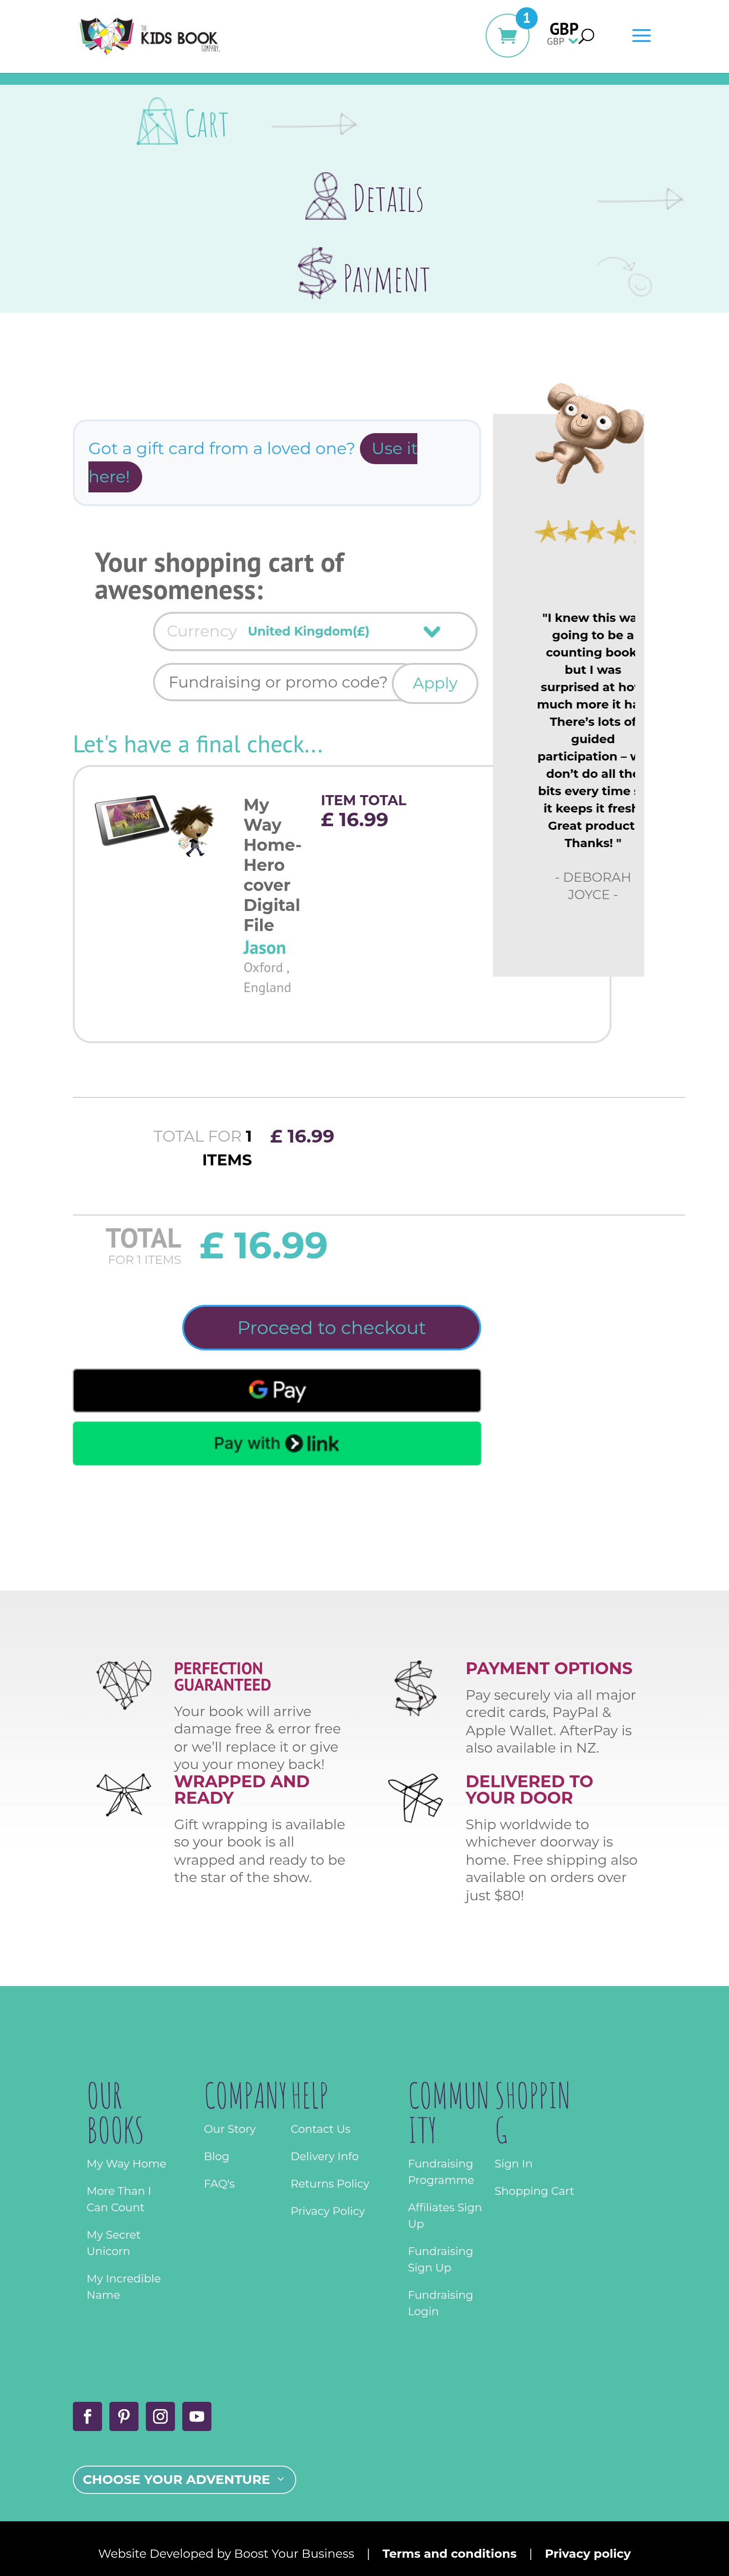Open the shopping cart icon in header

tap(507, 34)
